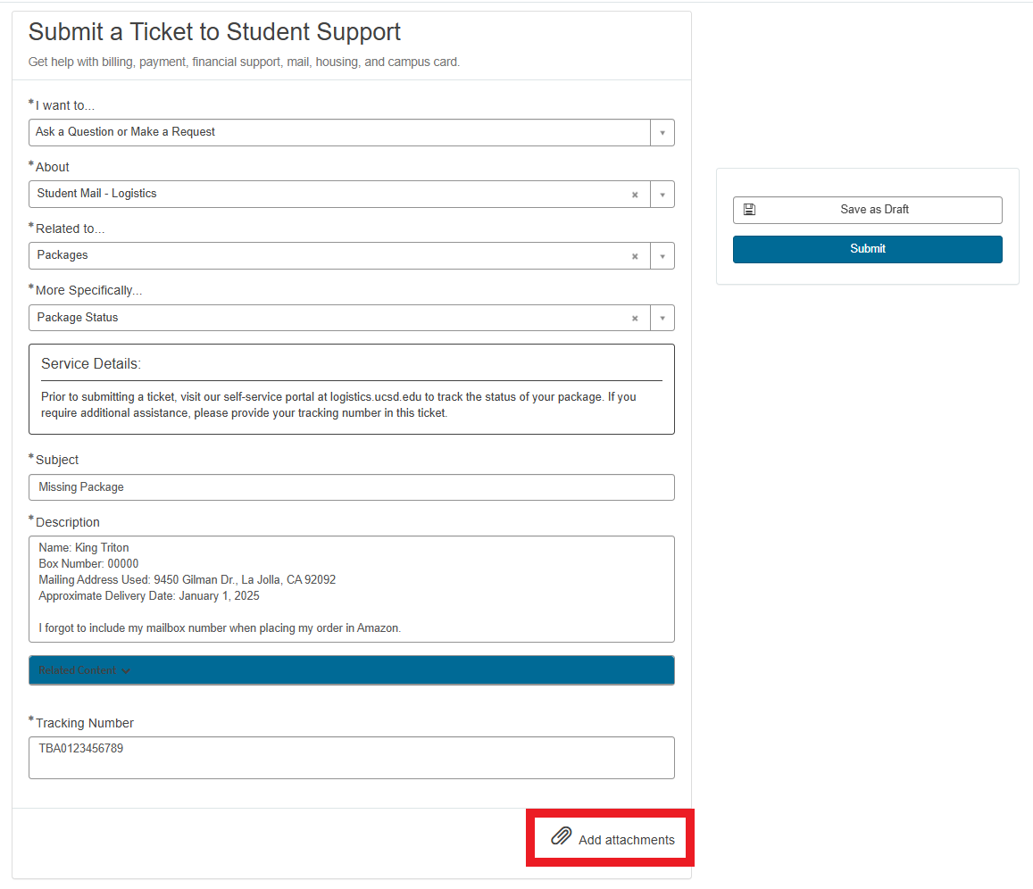
Task: Focus the Subject field with 'Missing Package'
Action: (351, 487)
